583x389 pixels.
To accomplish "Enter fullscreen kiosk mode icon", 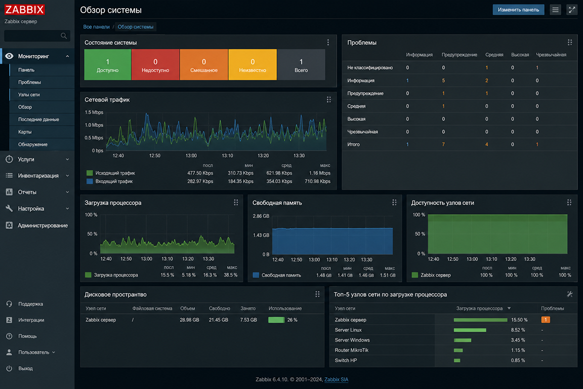I will click(x=572, y=10).
